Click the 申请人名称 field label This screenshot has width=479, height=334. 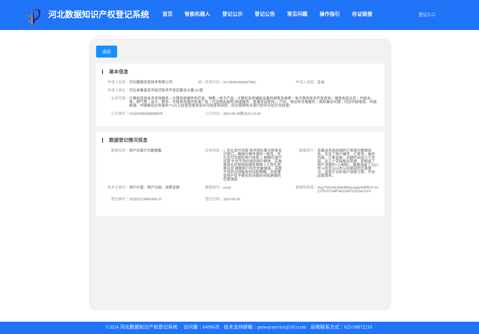118,82
